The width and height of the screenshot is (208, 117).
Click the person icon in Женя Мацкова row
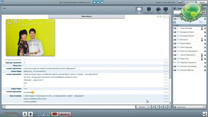(x=205, y=47)
